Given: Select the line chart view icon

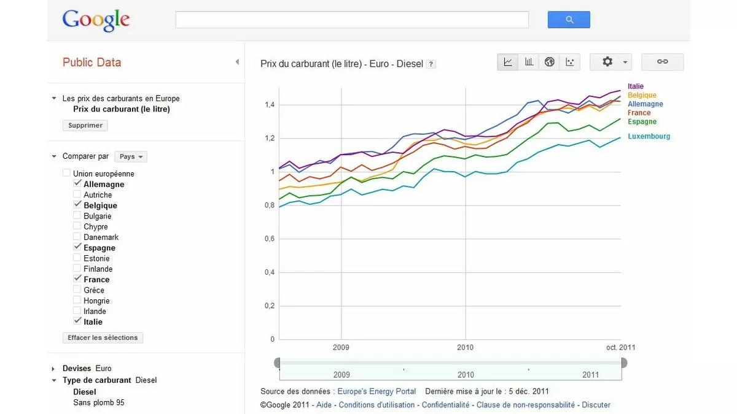Looking at the screenshot, I should point(507,61).
